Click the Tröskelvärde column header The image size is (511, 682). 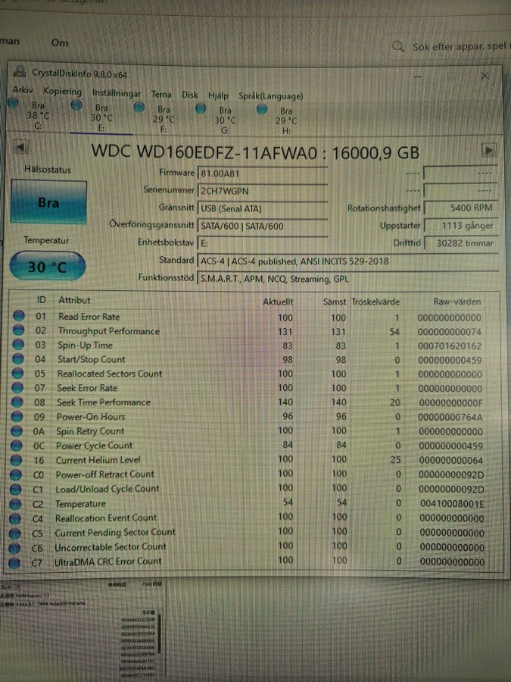click(x=375, y=302)
